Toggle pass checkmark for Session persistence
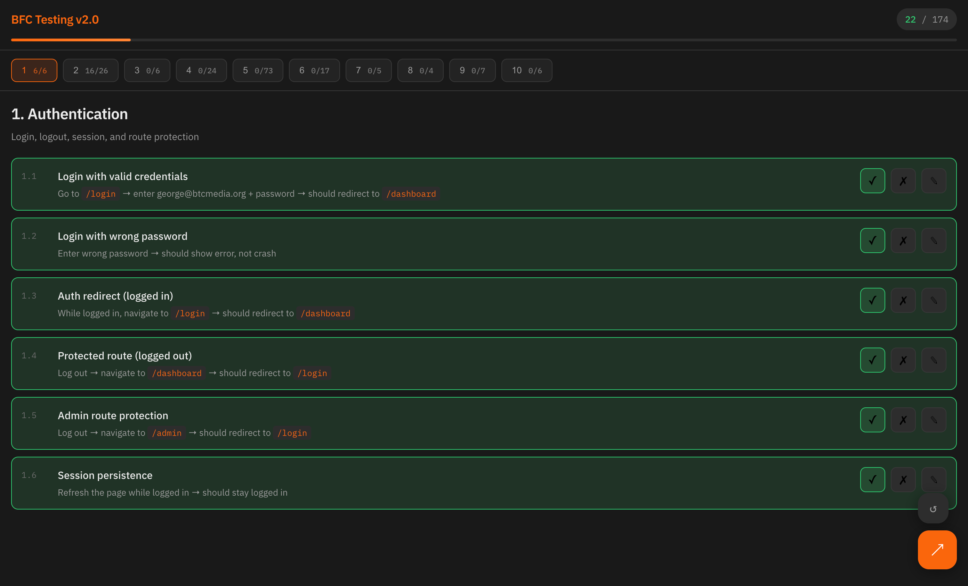This screenshot has width=968, height=586. coord(872,479)
